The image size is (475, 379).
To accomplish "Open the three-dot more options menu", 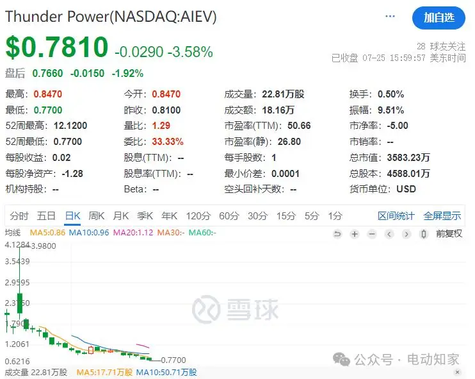I will point(390,17).
